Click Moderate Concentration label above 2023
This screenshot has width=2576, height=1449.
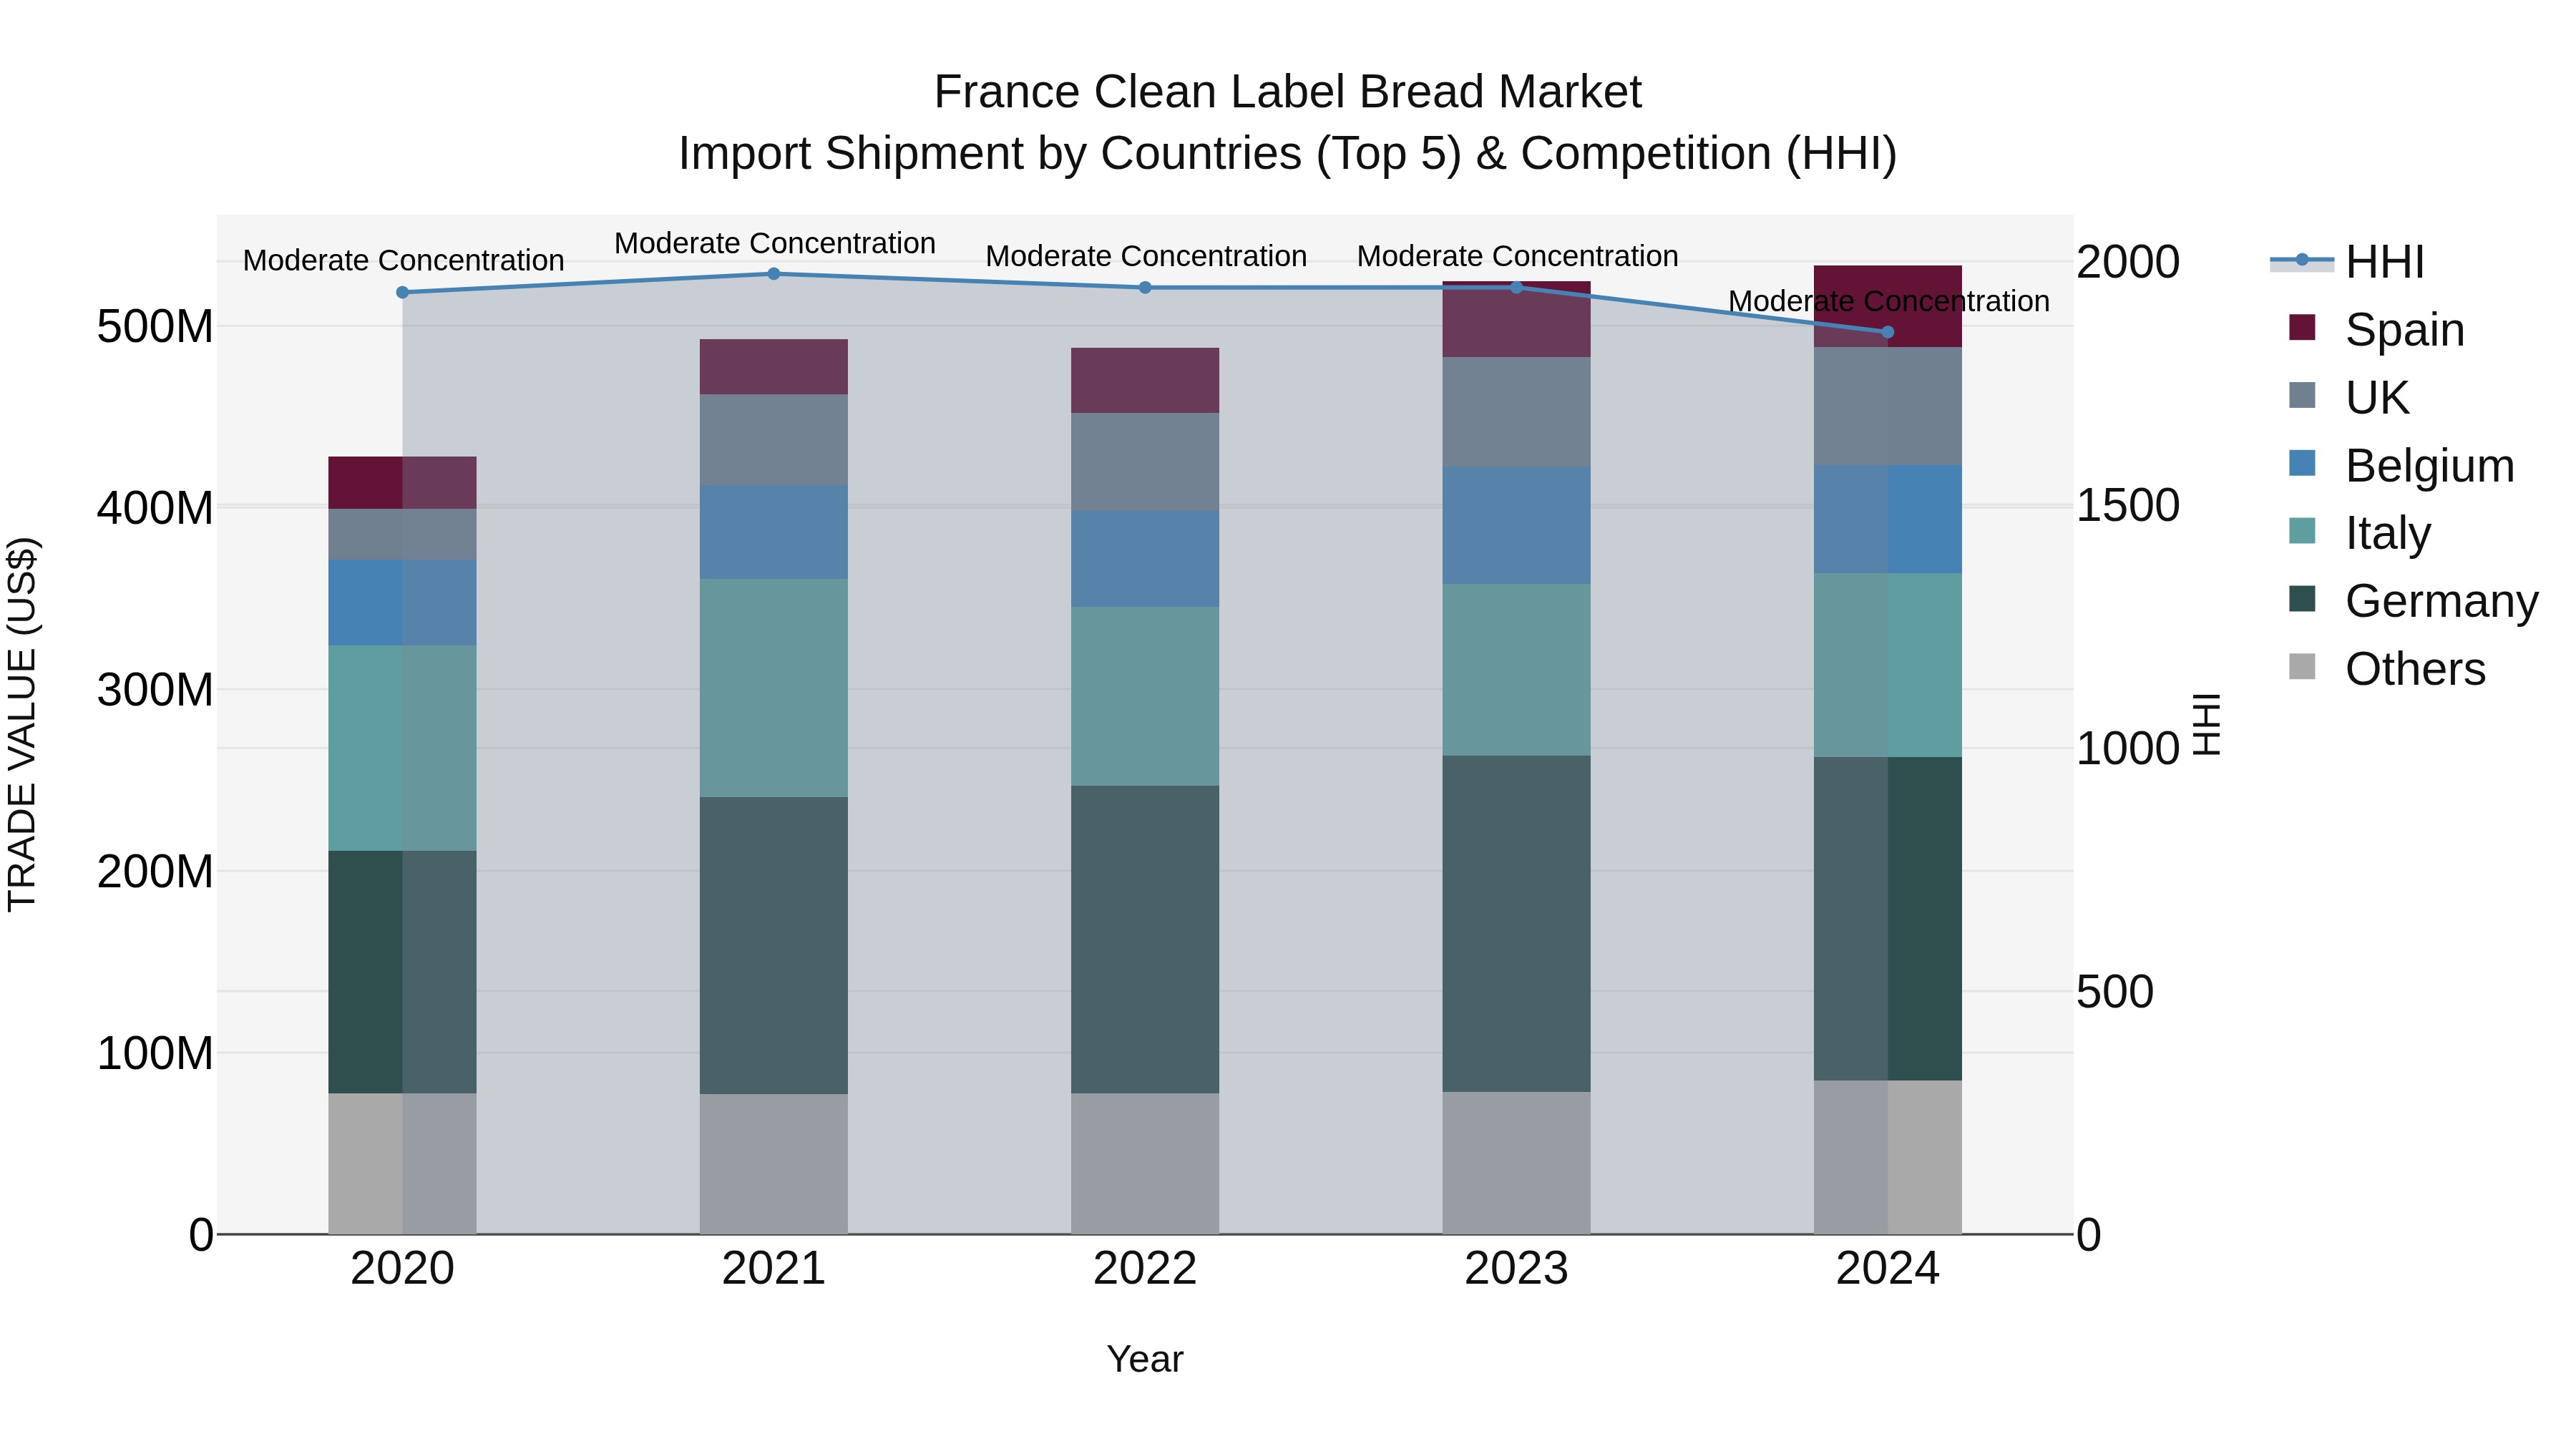click(1517, 256)
